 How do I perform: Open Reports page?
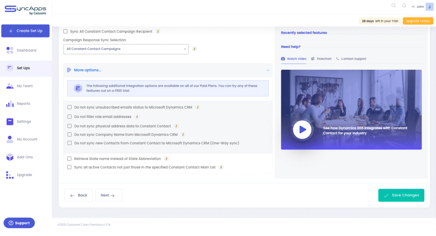[24, 104]
